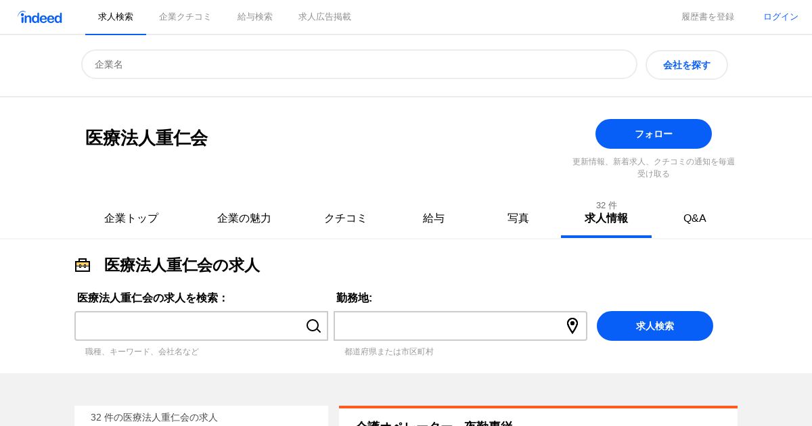Open the 写真 tab
This screenshot has width=812, height=426.
[x=518, y=218]
